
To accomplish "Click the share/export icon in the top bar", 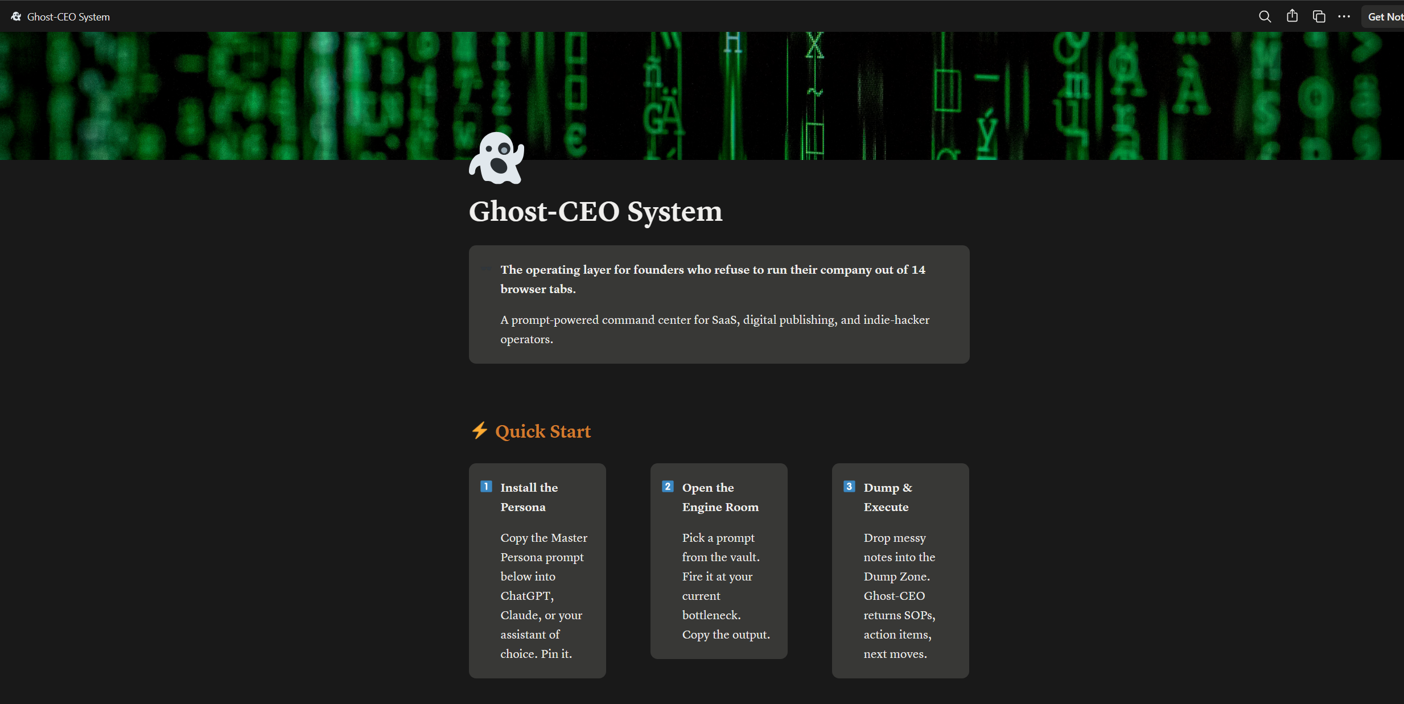I will tap(1291, 16).
